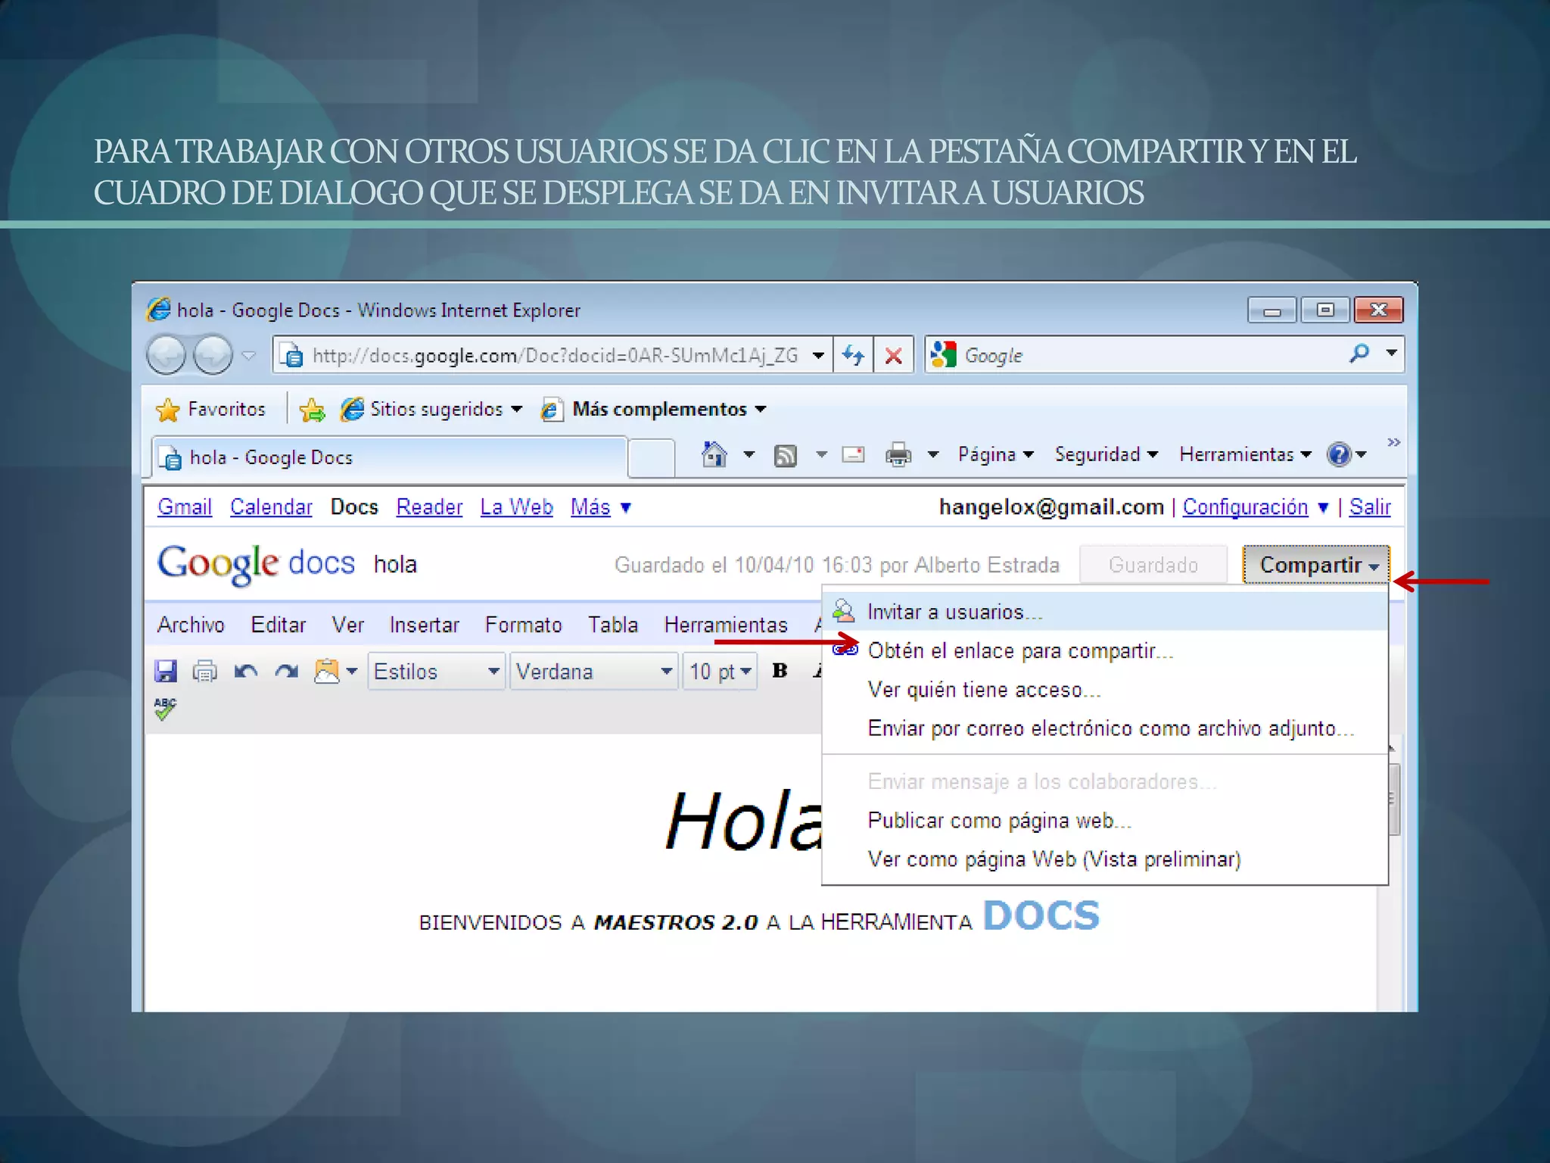This screenshot has width=1550, height=1163.
Task: Toggle Bold formatting button
Action: [780, 670]
